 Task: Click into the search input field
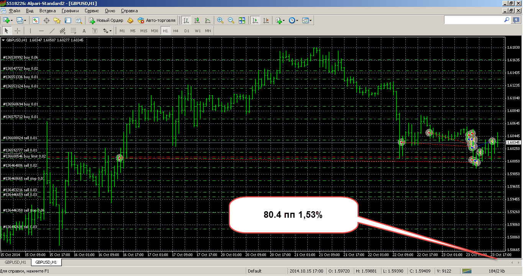coord(474,20)
